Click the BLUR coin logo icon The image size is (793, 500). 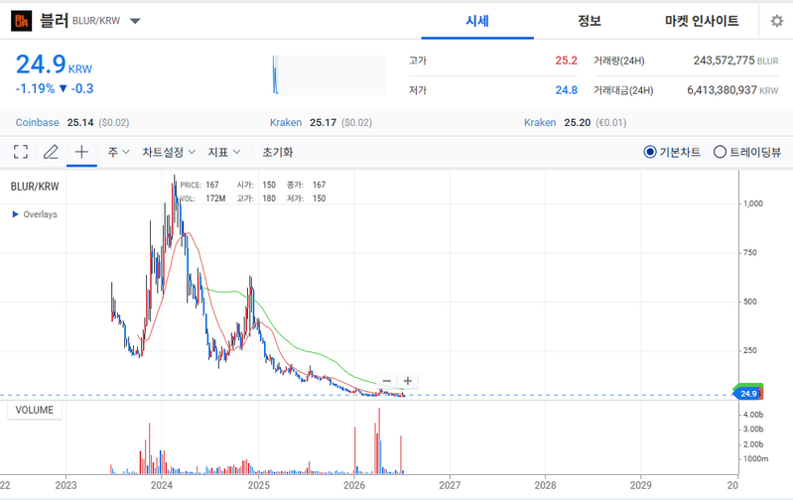(21, 21)
